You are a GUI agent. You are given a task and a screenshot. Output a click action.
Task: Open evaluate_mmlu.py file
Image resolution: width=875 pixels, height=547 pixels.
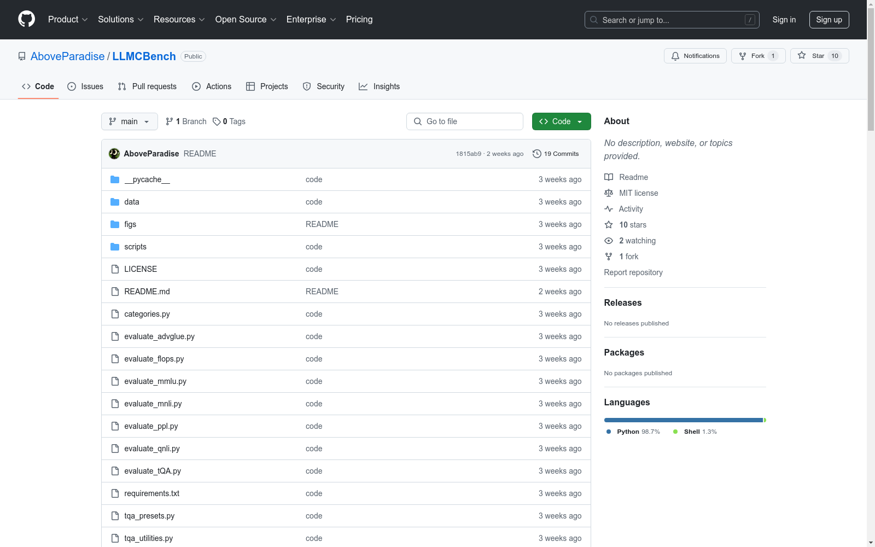tap(155, 381)
